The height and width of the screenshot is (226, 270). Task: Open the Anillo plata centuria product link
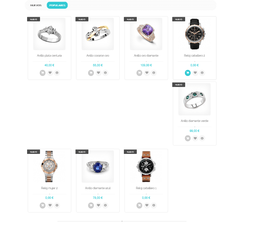(49, 56)
